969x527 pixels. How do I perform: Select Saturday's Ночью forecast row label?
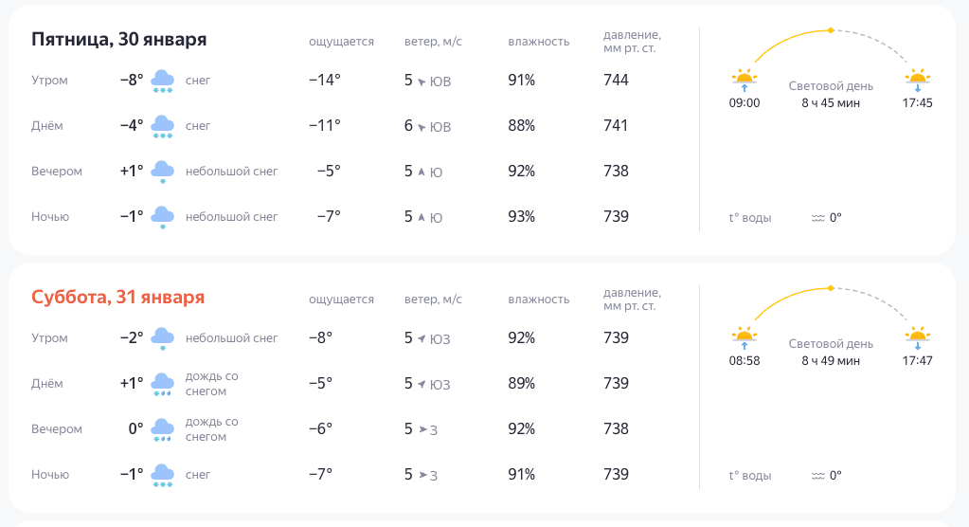click(50, 475)
